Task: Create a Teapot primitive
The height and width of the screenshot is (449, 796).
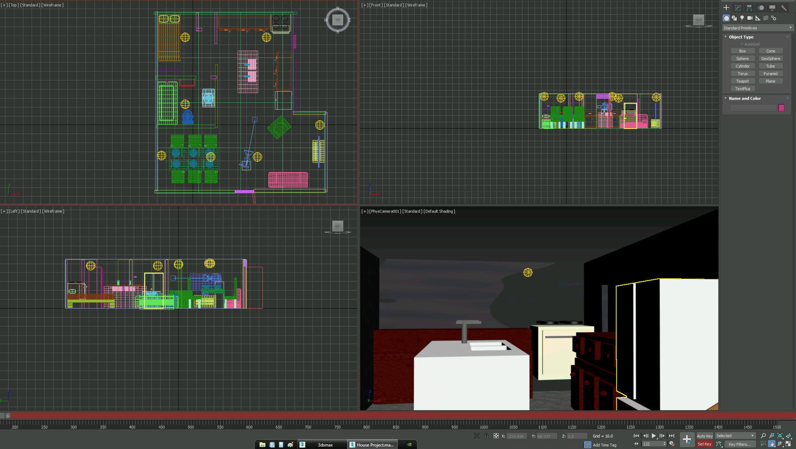Action: pyautogui.click(x=742, y=81)
